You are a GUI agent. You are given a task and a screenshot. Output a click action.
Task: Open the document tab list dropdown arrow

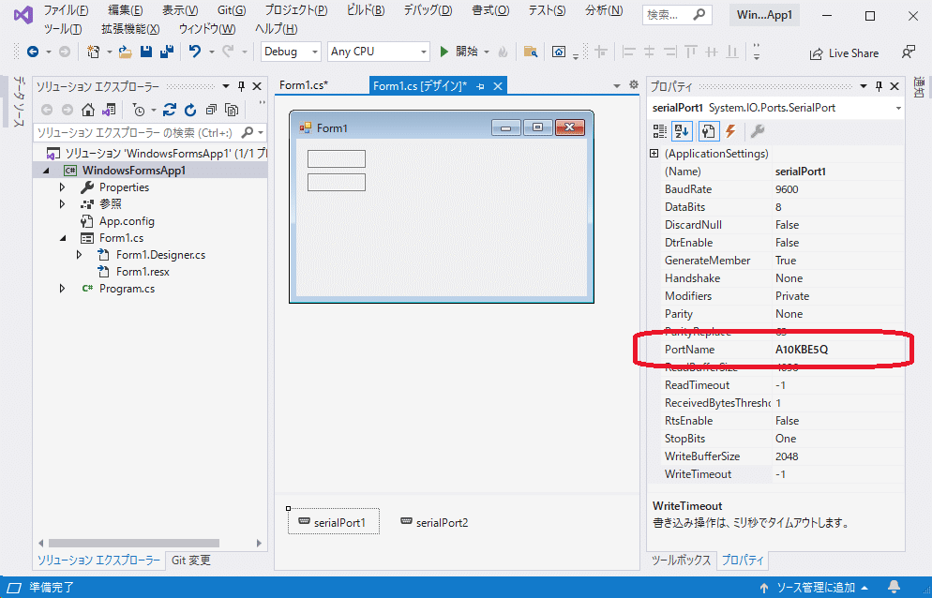pos(616,86)
